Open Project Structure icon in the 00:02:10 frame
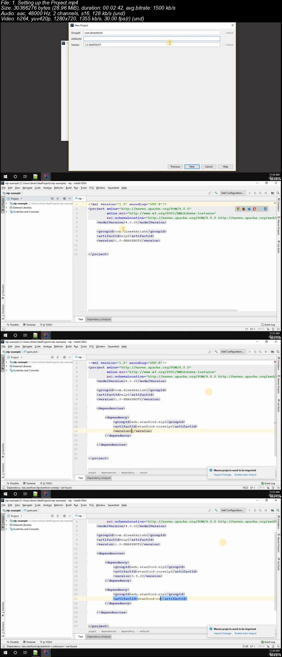The image size is (282, 657). (272, 510)
